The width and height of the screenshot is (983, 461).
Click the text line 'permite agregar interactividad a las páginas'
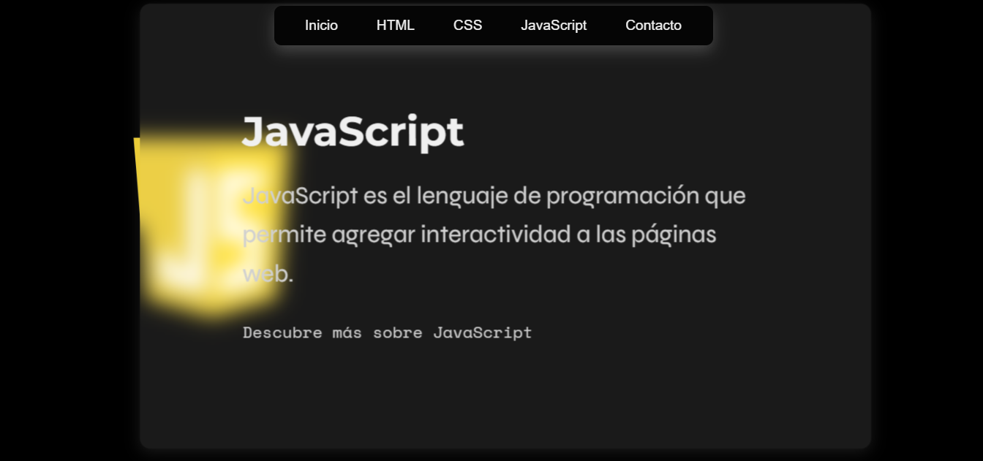(479, 235)
